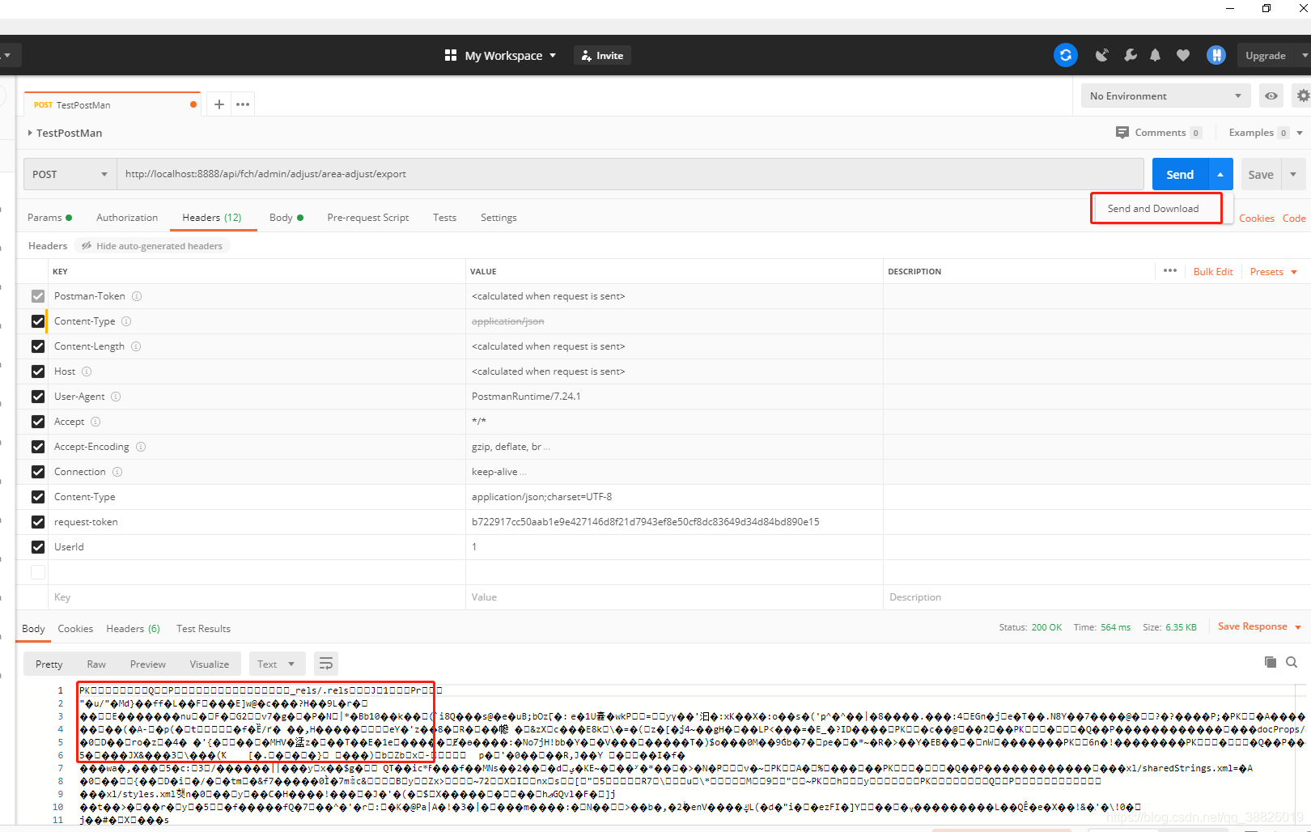This screenshot has height=832, width=1311.
Task: Uncheck the UserId header checkbox
Action: pos(38,547)
